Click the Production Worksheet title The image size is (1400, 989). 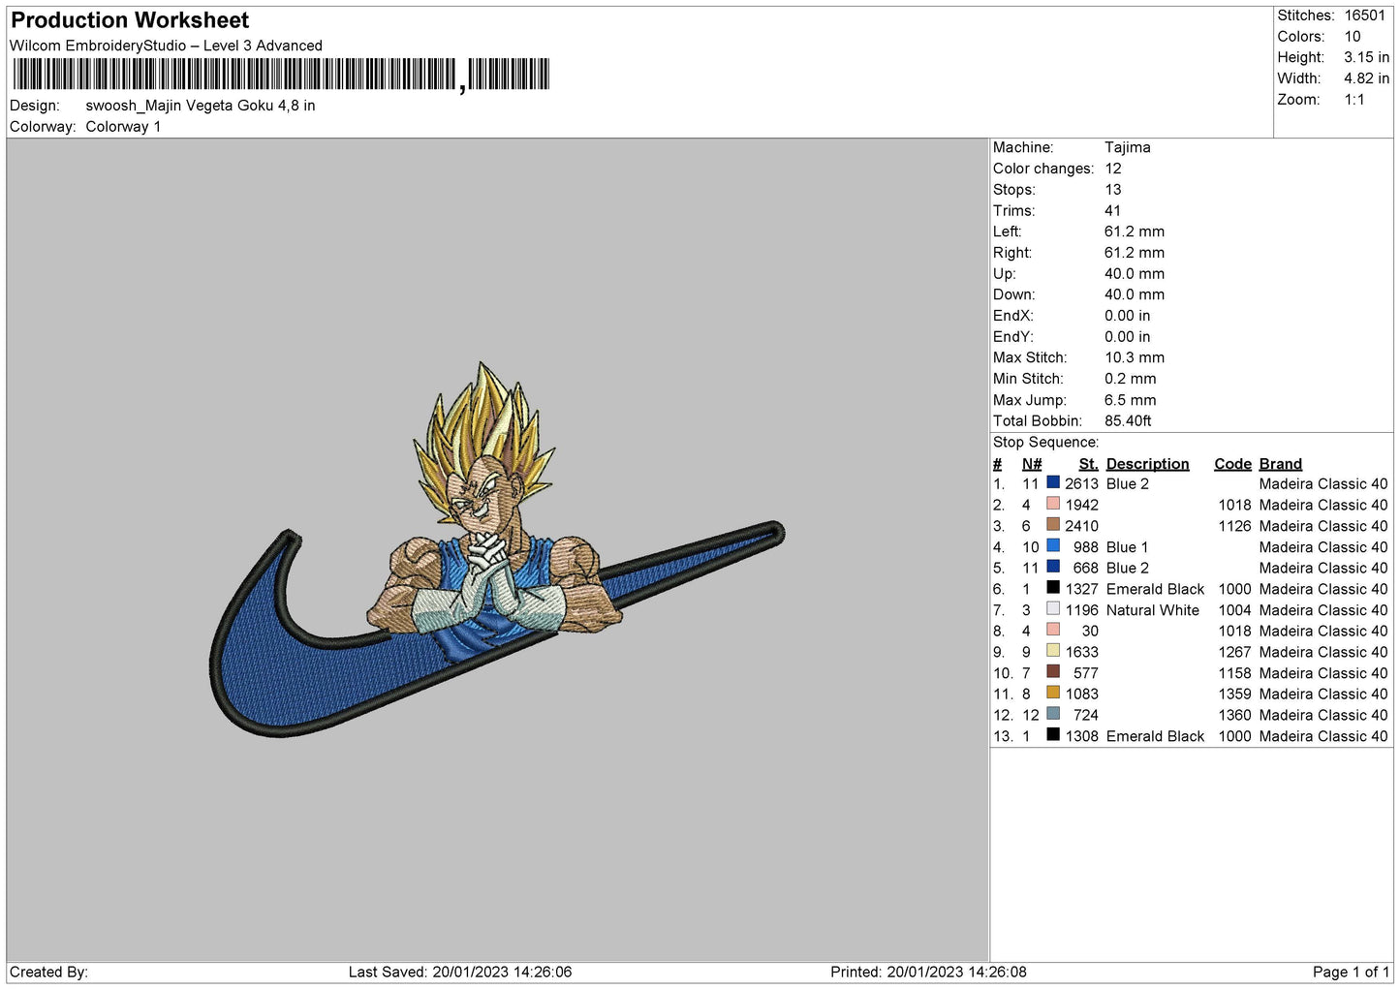[130, 20]
